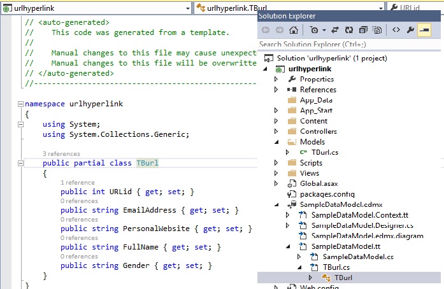Screen dimensions: 444x289
Task: Expand the App_Start folder
Action: click(276, 110)
